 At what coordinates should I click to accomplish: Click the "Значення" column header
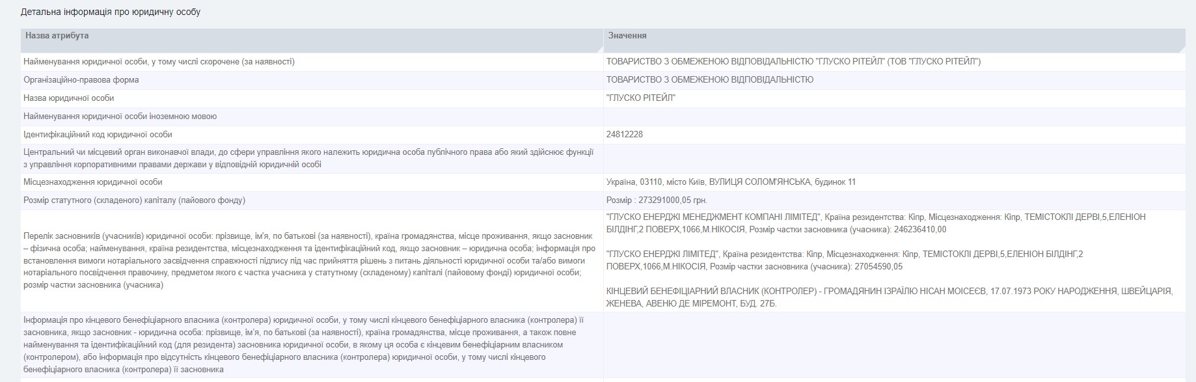point(627,36)
